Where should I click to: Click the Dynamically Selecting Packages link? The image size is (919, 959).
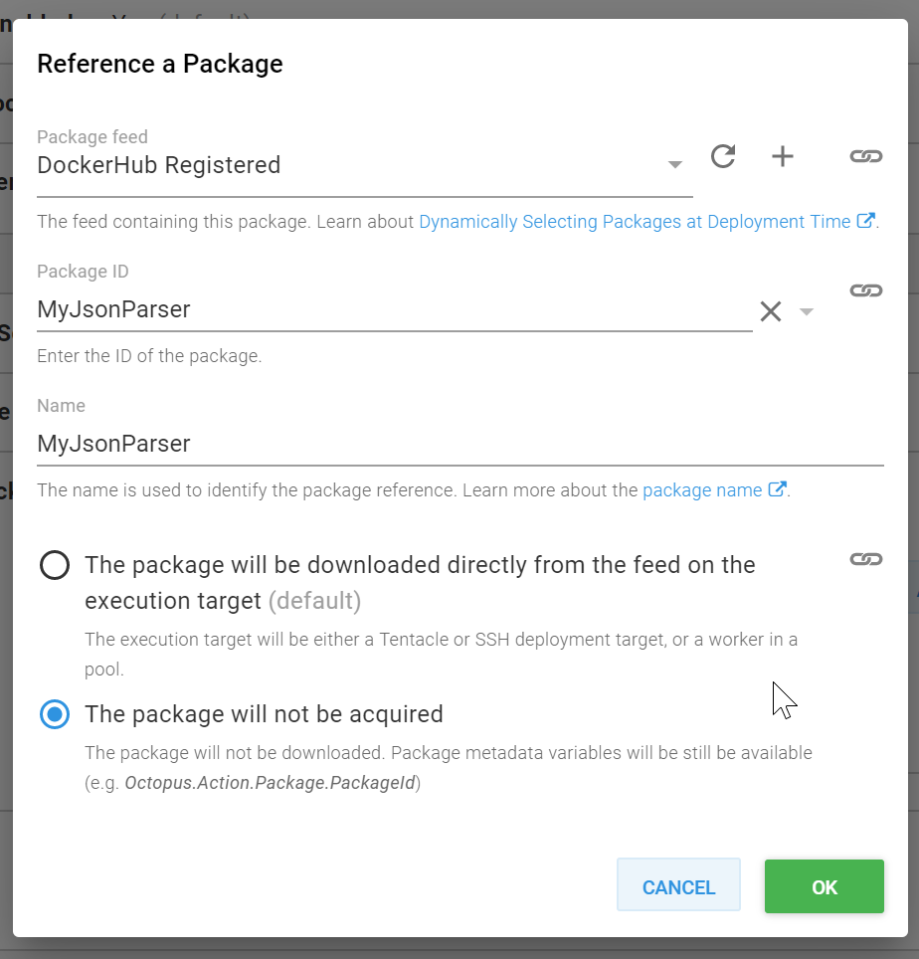[637, 221]
